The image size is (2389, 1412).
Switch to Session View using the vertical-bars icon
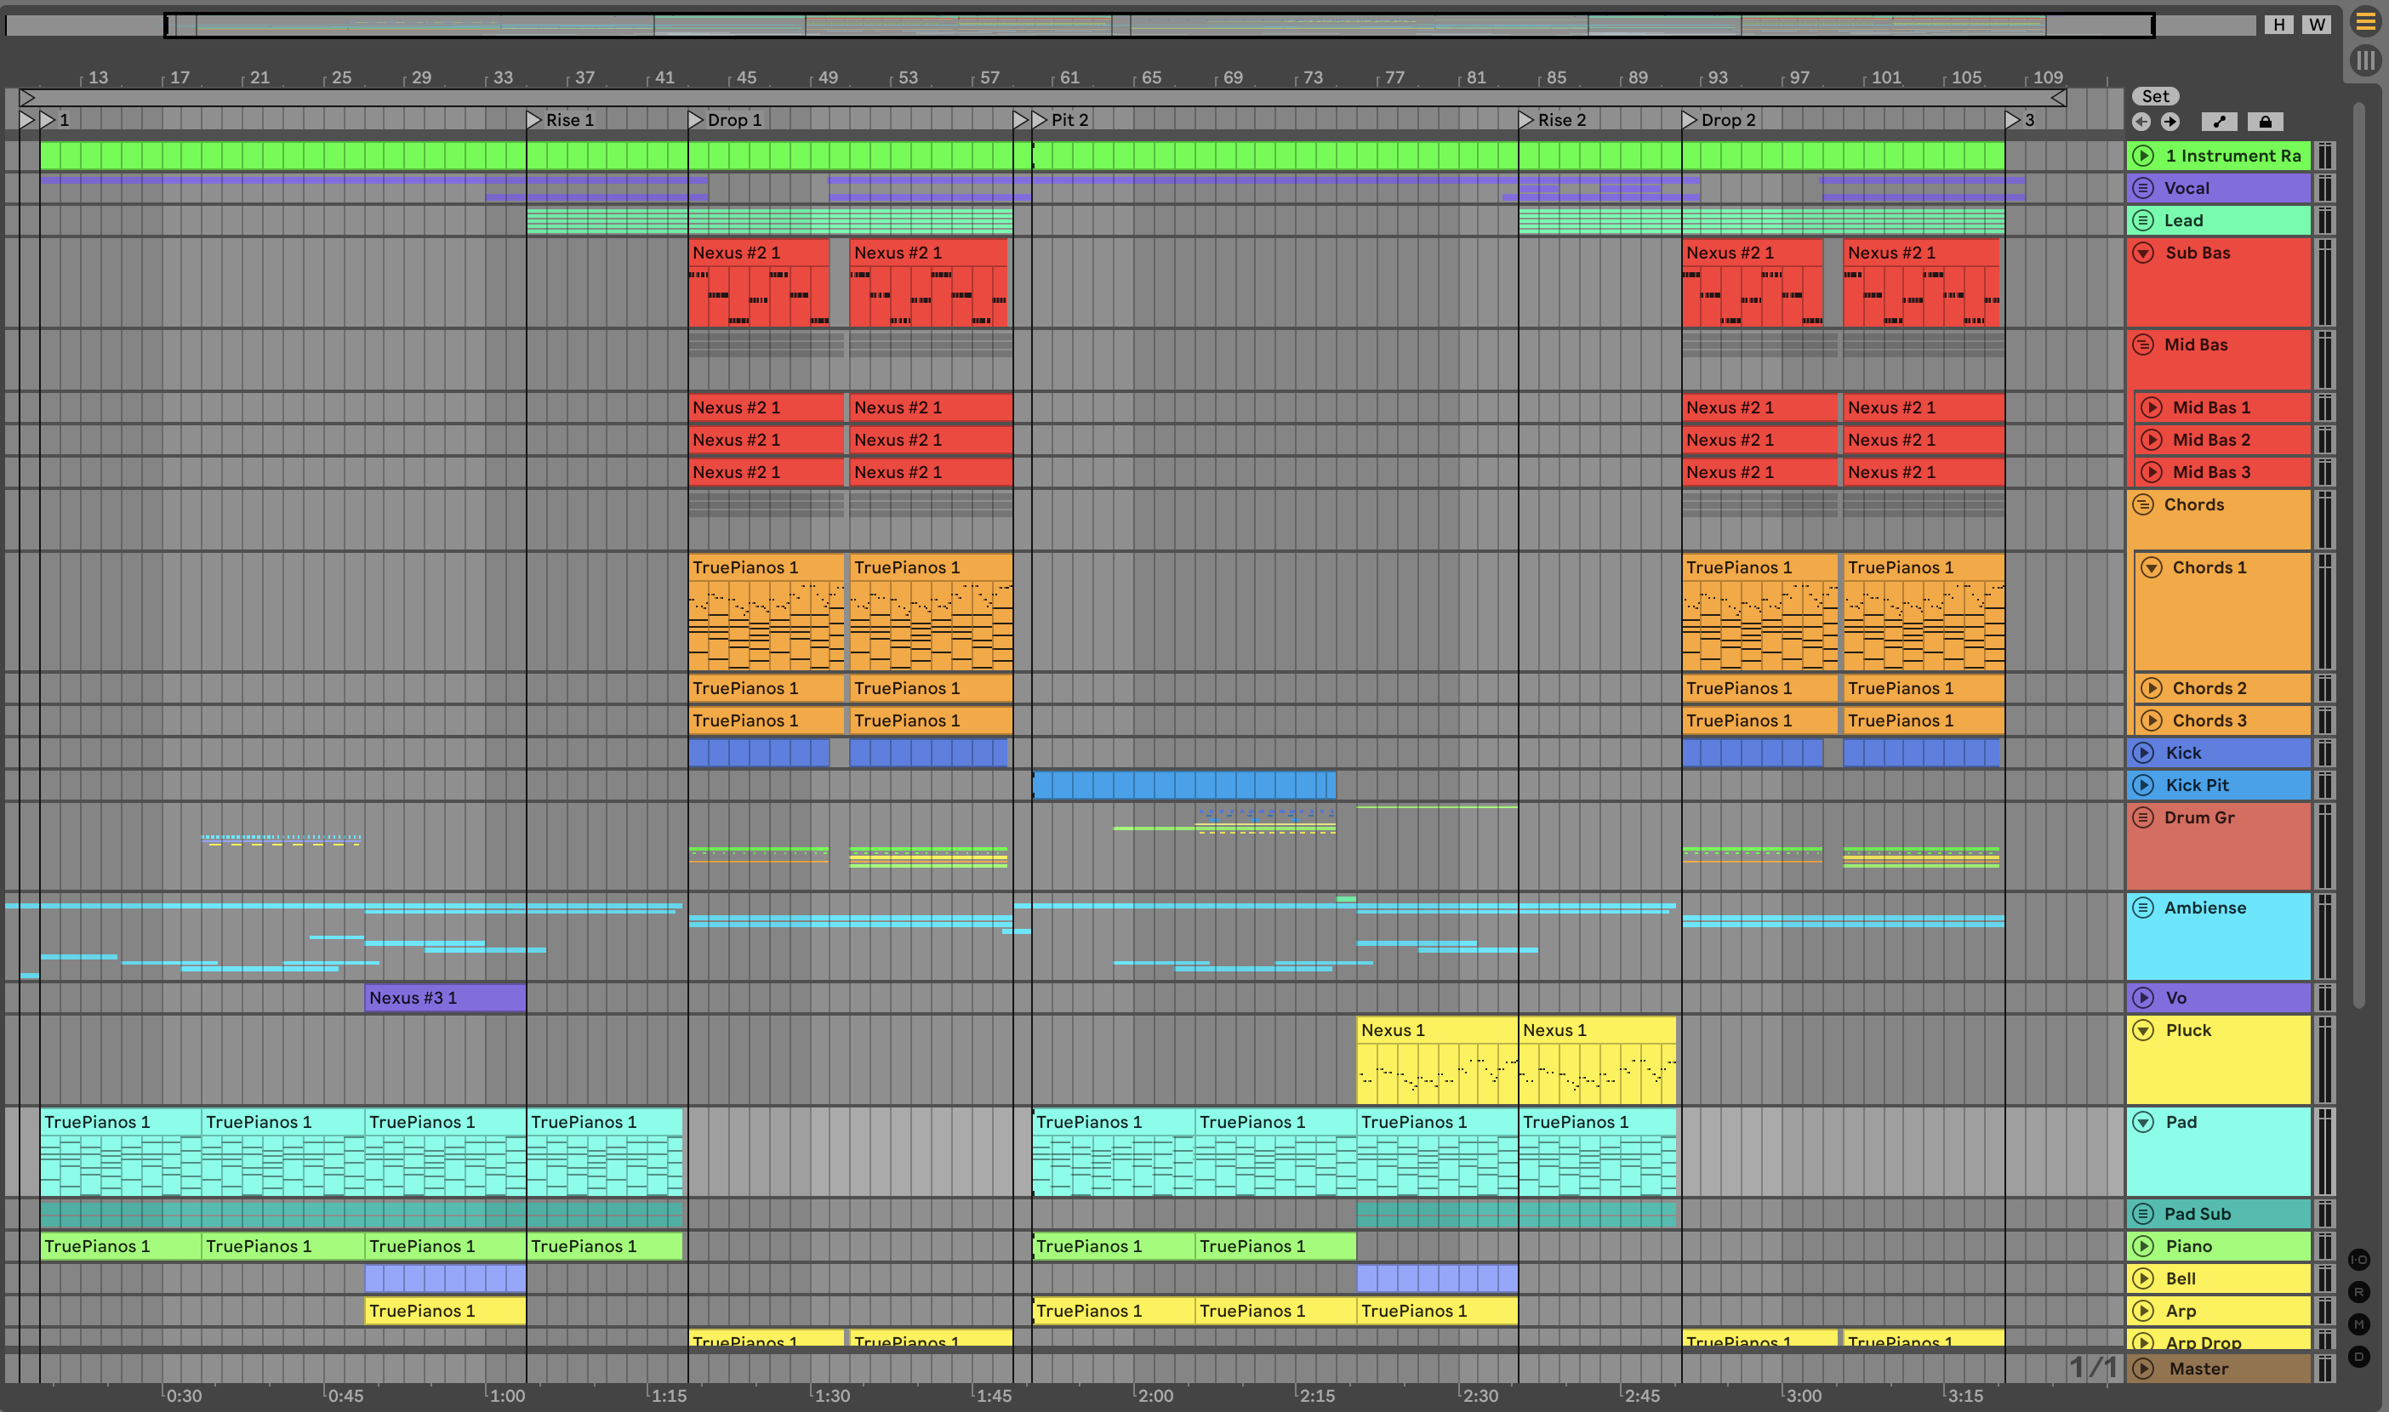[2364, 60]
